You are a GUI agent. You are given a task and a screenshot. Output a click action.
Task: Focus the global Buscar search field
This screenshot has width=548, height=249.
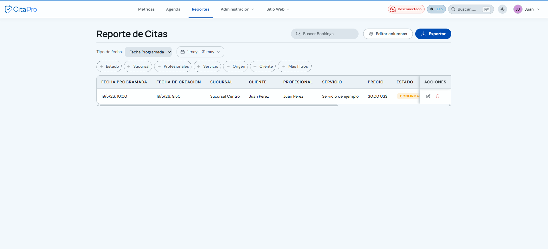tap(471, 9)
